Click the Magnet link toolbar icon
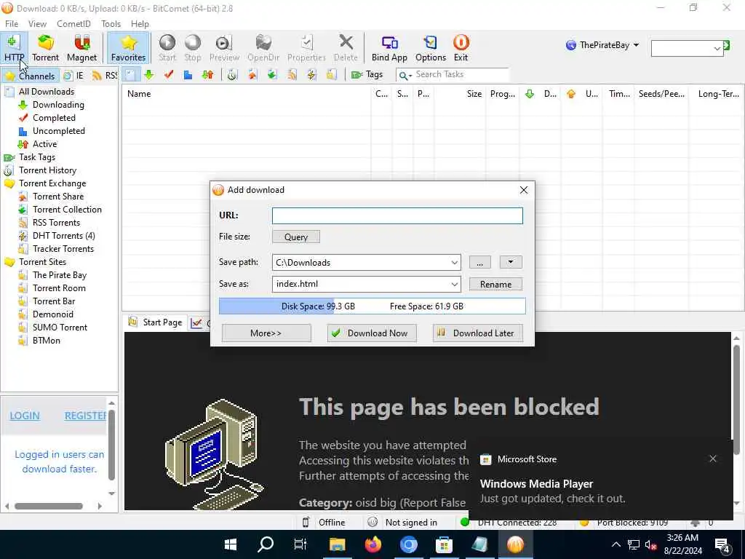The width and height of the screenshot is (745, 559). click(x=81, y=47)
